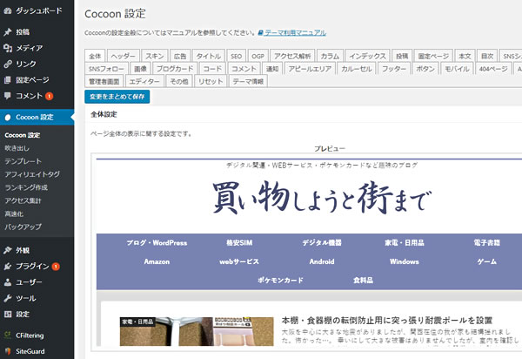Screen dimensions: 522x359
Task: Select the 404ページ tab
Action: [493, 69]
